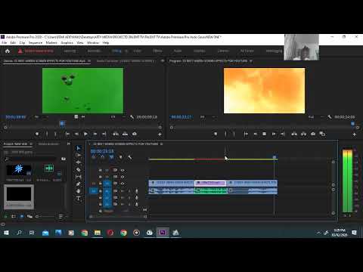Screen dimensions: 363x272
Task: Open Source monitor settings wrench
Action: click(132, 117)
